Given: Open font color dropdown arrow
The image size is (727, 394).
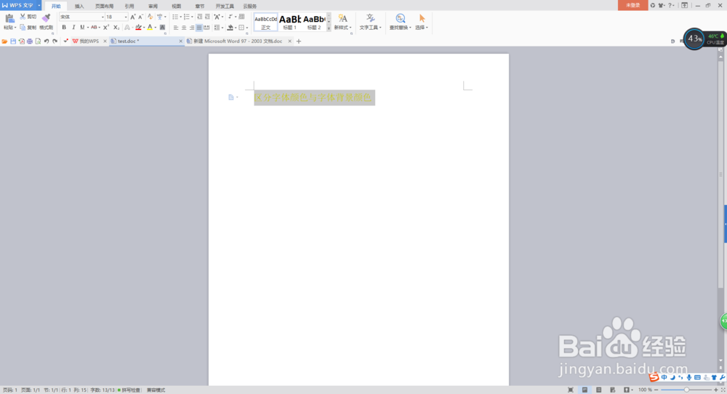Looking at the screenshot, I should tap(156, 28).
